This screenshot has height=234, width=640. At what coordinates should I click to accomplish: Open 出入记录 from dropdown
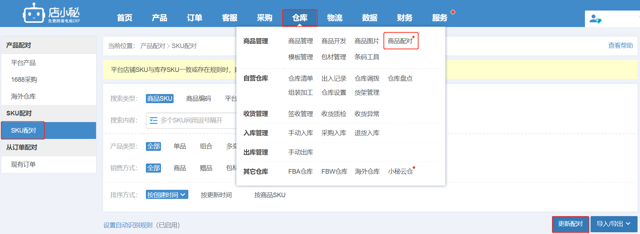(x=334, y=79)
